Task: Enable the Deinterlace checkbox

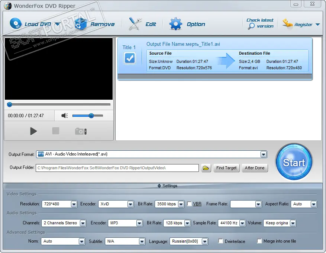Action: pos(221,241)
